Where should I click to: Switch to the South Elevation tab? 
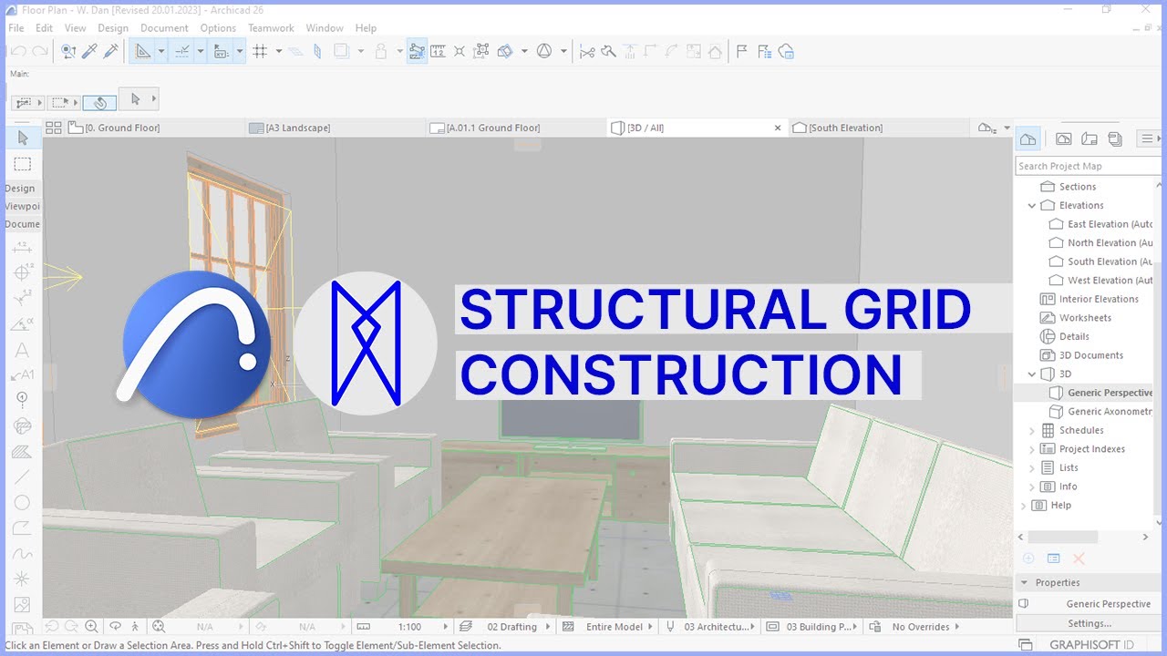tap(878, 128)
